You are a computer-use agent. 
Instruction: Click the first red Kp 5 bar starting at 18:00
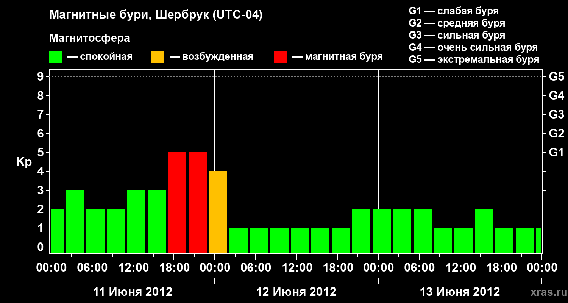pyautogui.click(x=177, y=202)
